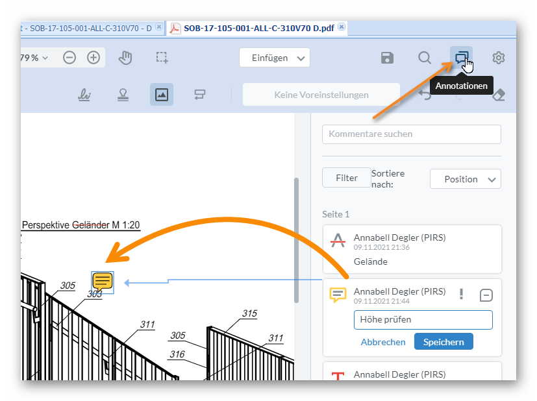Open the settings gear icon
The height and width of the screenshot is (401, 537).
pyautogui.click(x=498, y=58)
